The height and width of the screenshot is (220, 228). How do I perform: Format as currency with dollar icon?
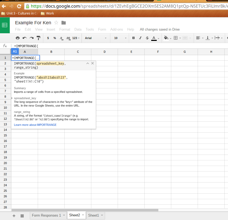coord(48,38)
